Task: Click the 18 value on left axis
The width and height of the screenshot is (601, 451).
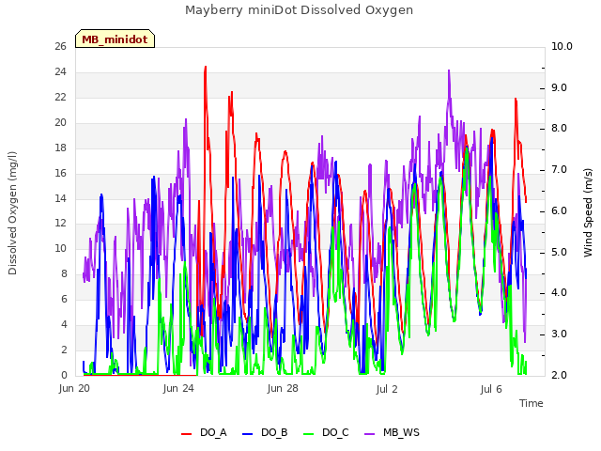Action: click(x=60, y=148)
